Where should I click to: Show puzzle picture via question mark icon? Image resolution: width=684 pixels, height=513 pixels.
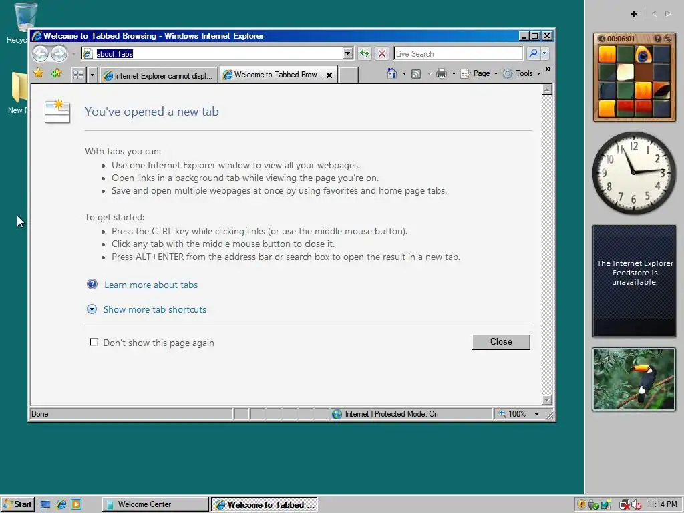(x=658, y=39)
